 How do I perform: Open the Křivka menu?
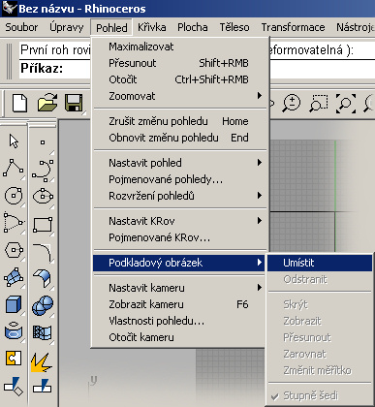pyautogui.click(x=152, y=27)
